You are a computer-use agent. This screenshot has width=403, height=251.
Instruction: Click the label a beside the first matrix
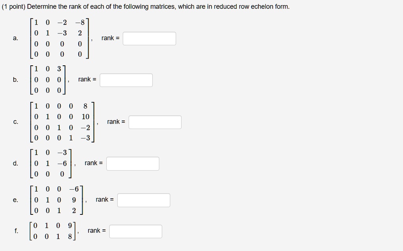(x=15, y=38)
